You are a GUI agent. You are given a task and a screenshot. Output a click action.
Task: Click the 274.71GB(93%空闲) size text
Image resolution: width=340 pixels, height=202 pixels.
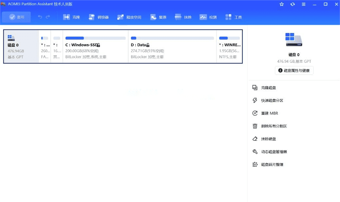(x=148, y=51)
